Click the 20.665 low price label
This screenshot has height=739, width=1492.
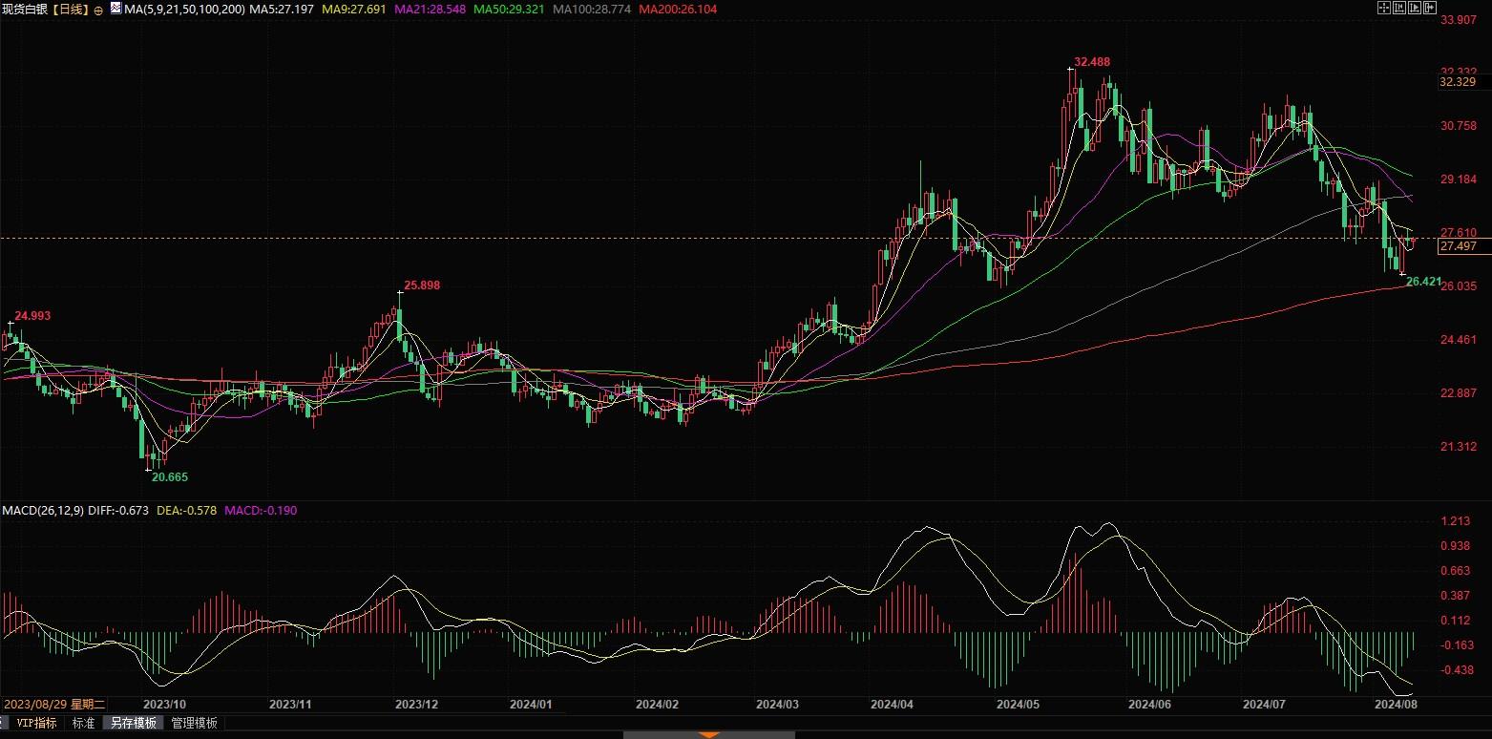click(170, 475)
